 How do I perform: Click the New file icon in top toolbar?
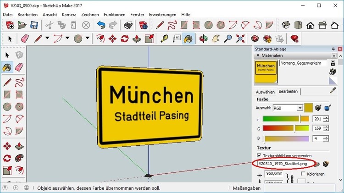coord(10,25)
